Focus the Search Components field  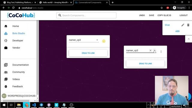(86, 15)
